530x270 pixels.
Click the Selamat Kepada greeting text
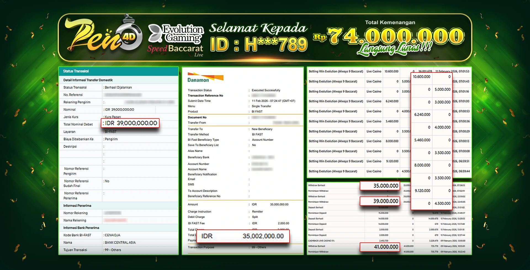point(258,28)
